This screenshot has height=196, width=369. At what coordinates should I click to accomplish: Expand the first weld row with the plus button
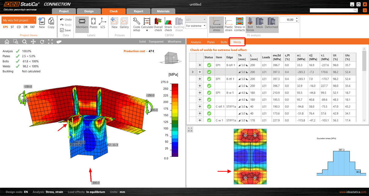tap(200, 65)
